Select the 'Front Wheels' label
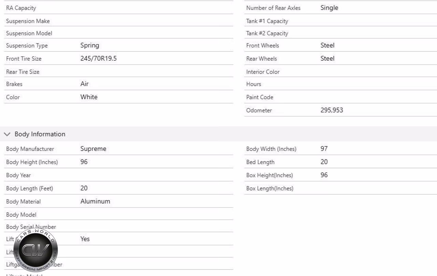The width and height of the screenshot is (437, 276). point(263,46)
